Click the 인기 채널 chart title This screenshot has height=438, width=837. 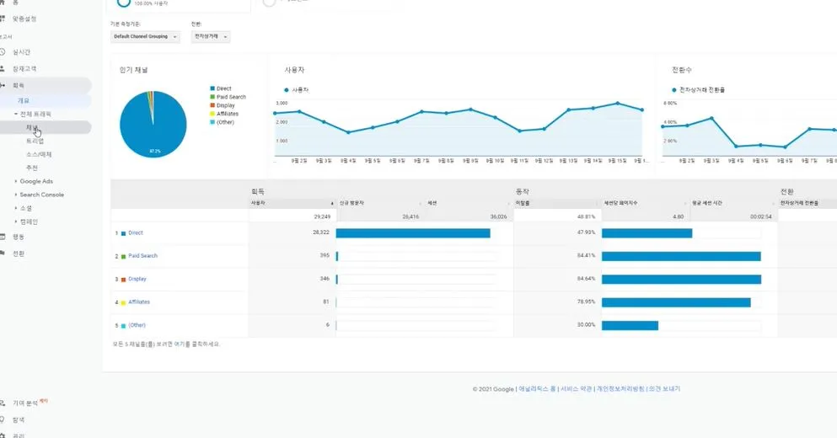tap(133, 70)
